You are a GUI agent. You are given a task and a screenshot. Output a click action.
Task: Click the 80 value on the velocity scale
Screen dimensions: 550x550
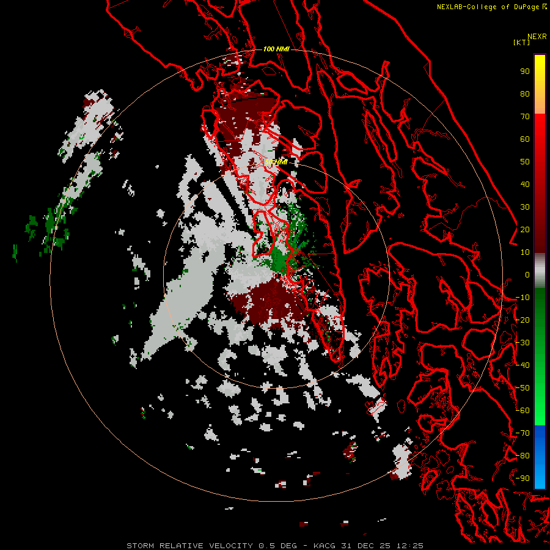click(x=525, y=94)
